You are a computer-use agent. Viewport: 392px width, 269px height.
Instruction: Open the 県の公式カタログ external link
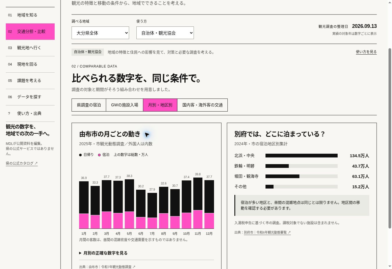[x=22, y=163]
